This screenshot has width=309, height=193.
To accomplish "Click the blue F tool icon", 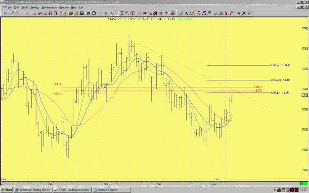I will click(204, 13).
